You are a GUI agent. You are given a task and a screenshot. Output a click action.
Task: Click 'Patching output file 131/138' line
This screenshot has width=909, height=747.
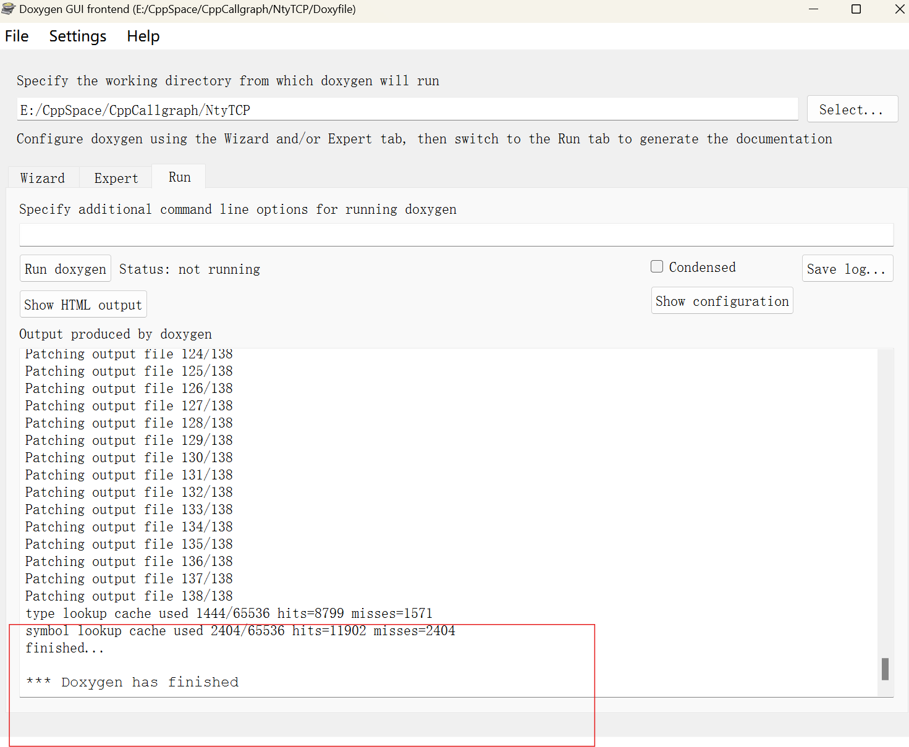click(129, 475)
